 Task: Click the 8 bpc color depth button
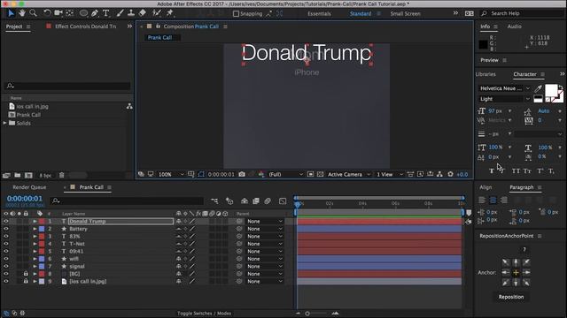click(x=45, y=175)
